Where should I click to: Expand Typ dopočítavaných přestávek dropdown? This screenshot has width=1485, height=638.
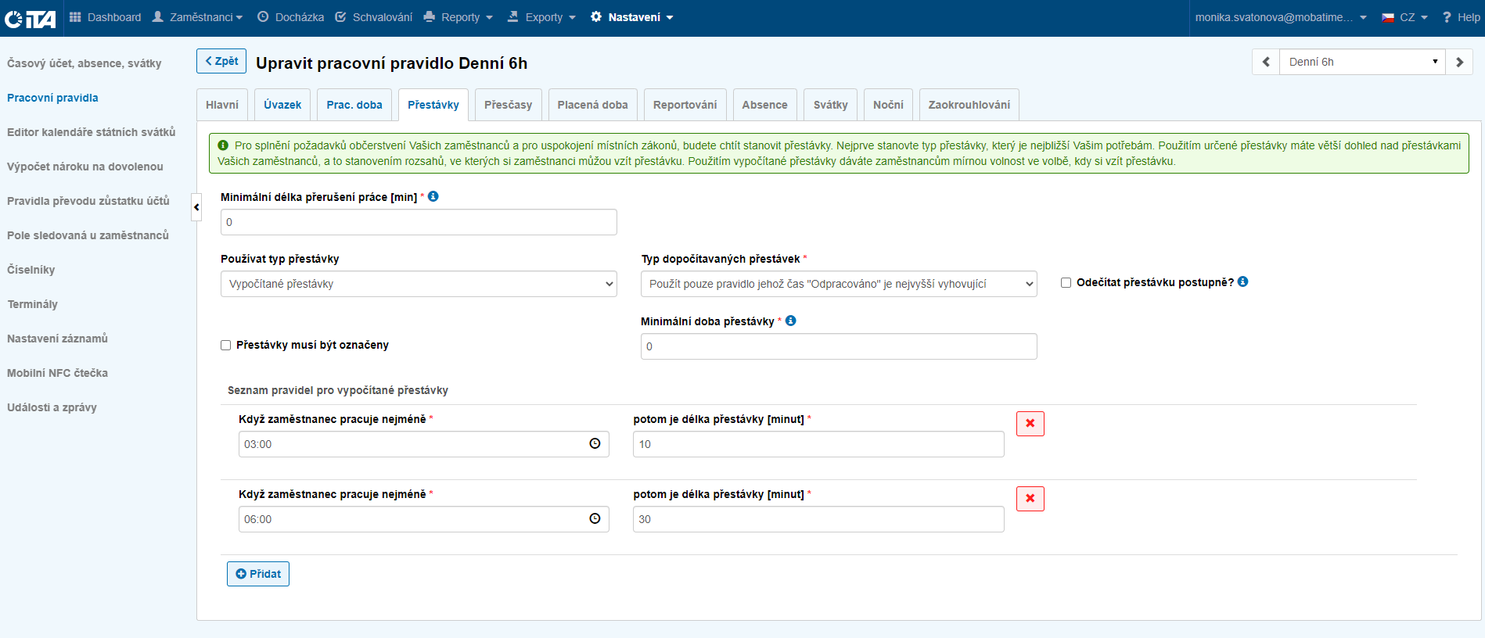click(x=838, y=284)
